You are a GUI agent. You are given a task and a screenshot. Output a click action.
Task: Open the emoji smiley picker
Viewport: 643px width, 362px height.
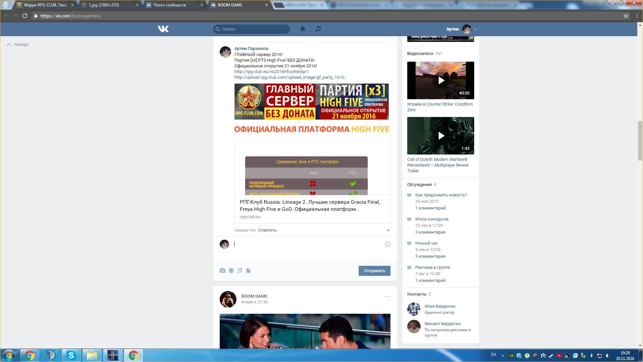(x=387, y=244)
